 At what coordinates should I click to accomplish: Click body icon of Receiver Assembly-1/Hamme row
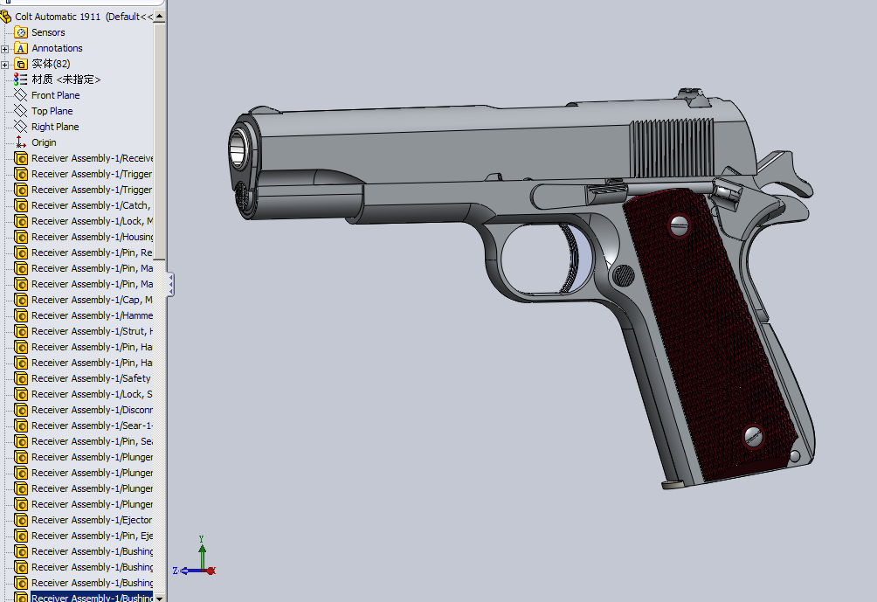click(x=21, y=315)
